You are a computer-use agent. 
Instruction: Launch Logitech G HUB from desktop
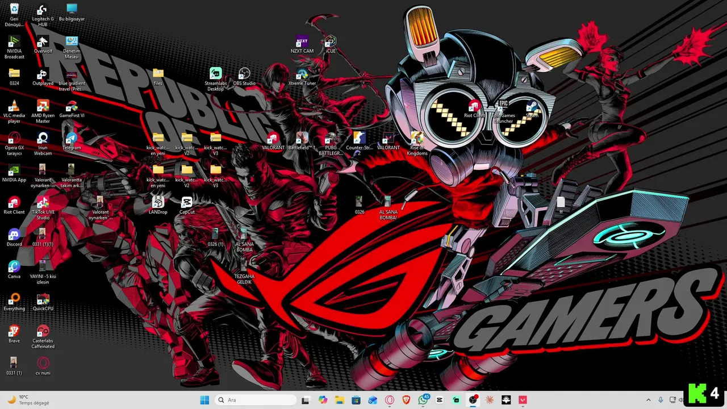point(43,15)
